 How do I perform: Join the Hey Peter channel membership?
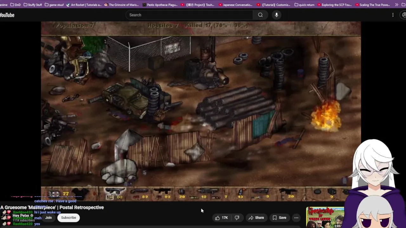coord(48,218)
